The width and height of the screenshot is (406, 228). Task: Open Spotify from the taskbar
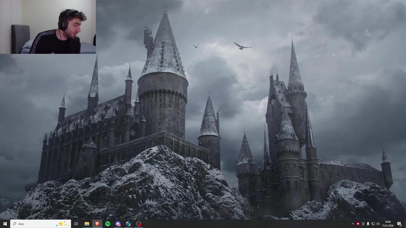point(108,224)
